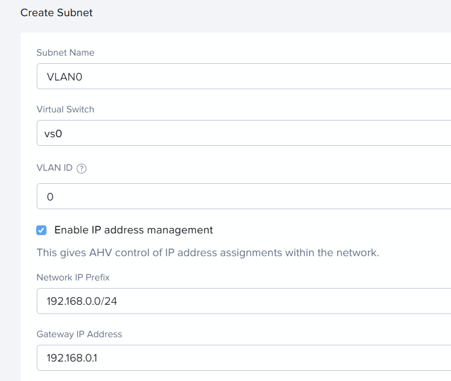Image resolution: width=451 pixels, height=381 pixels.
Task: Select the vs0 virtual switch value
Action: 53,134
